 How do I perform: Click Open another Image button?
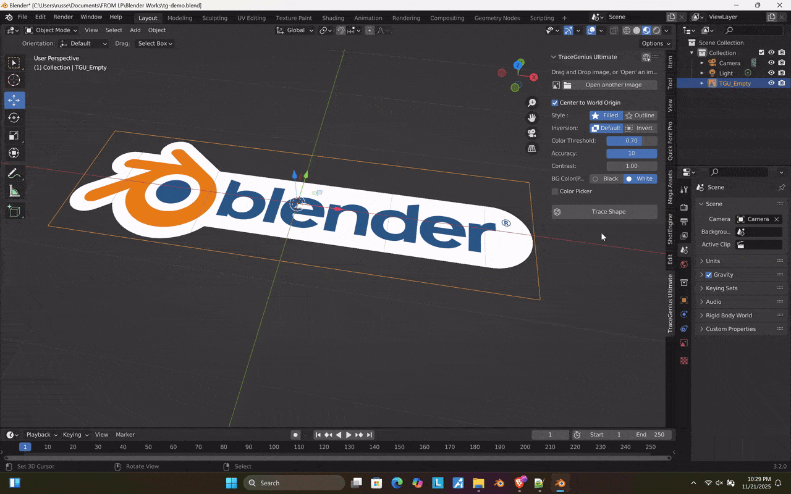(609, 85)
